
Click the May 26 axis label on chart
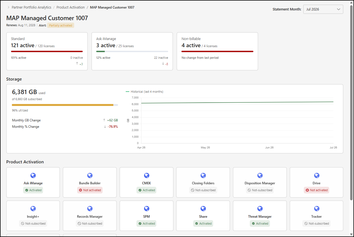tap(205, 148)
